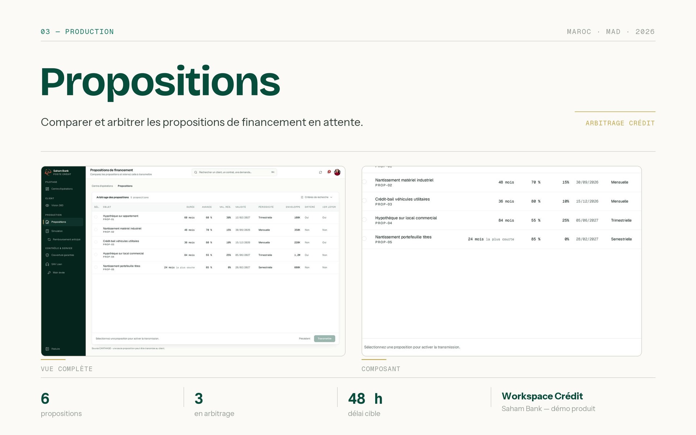Click the Propositions breadcrumb entry
Image resolution: width=696 pixels, height=435 pixels.
point(125,186)
